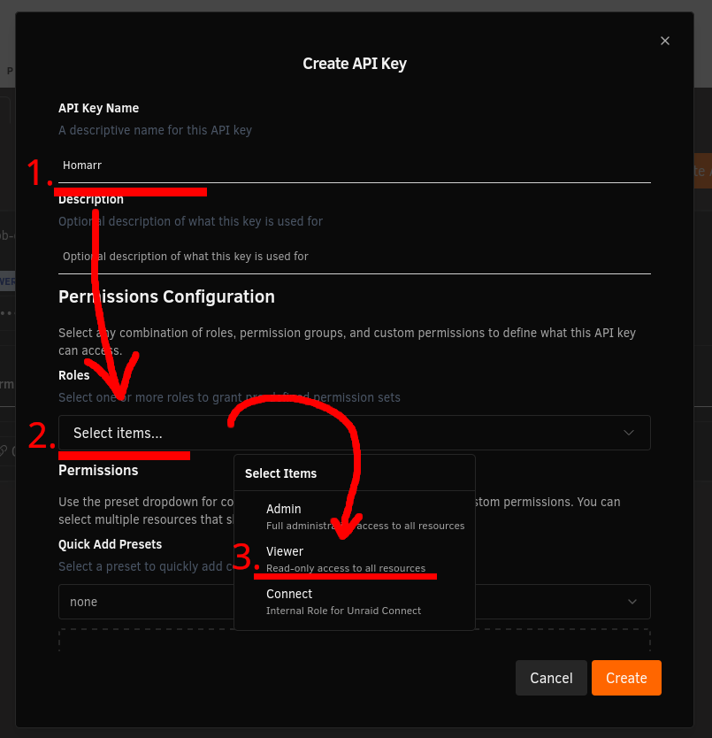Click the chevron icon on the preset selector
This screenshot has height=738, width=712.
point(632,602)
